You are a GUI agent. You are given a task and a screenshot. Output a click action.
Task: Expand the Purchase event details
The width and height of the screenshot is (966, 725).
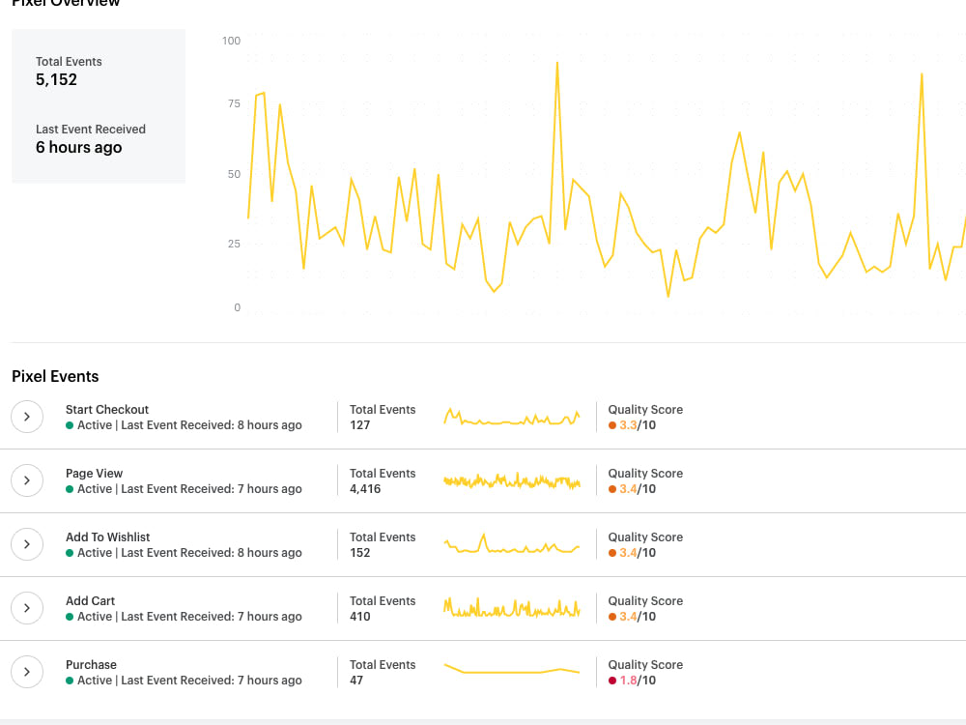click(x=27, y=671)
